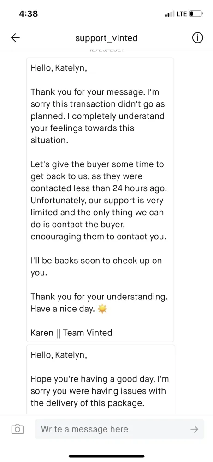Screen dimensions: 213x462
Task: Tap the 'sorry this transaction didn't go' paragraph
Action: coord(98,116)
